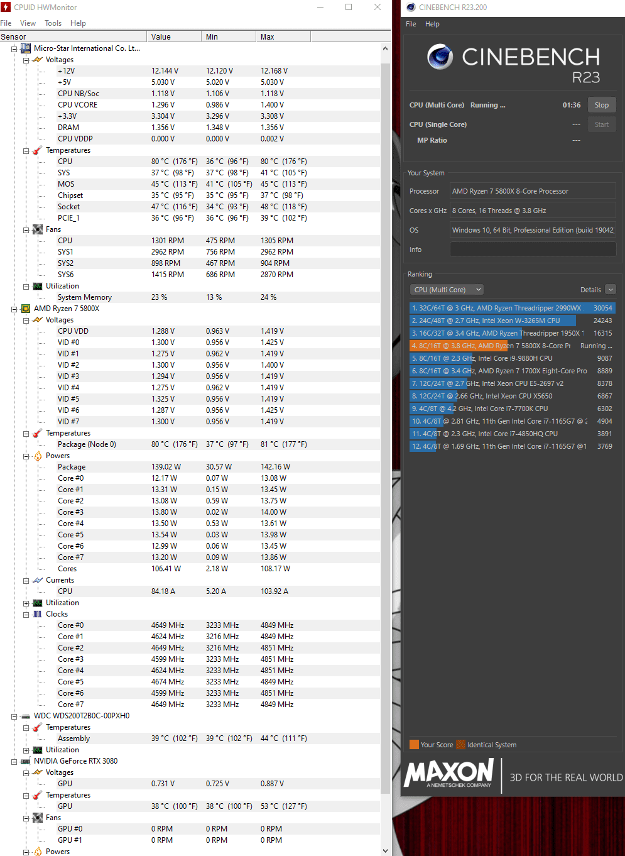The height and width of the screenshot is (856, 625).
Task: Click the GPU Fans icon
Action: point(38,818)
